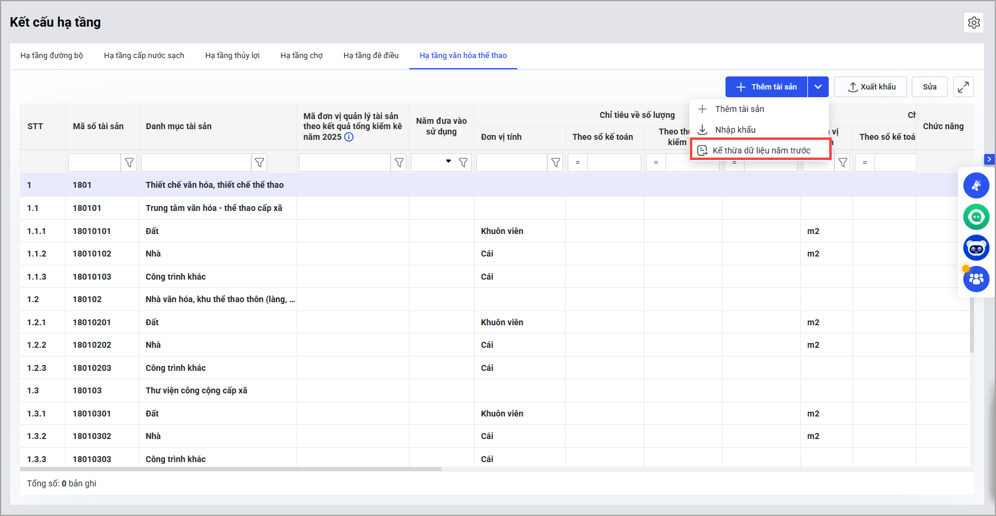The height and width of the screenshot is (516, 996).
Task: Click the fullscreen expand table icon
Action: pyautogui.click(x=963, y=87)
